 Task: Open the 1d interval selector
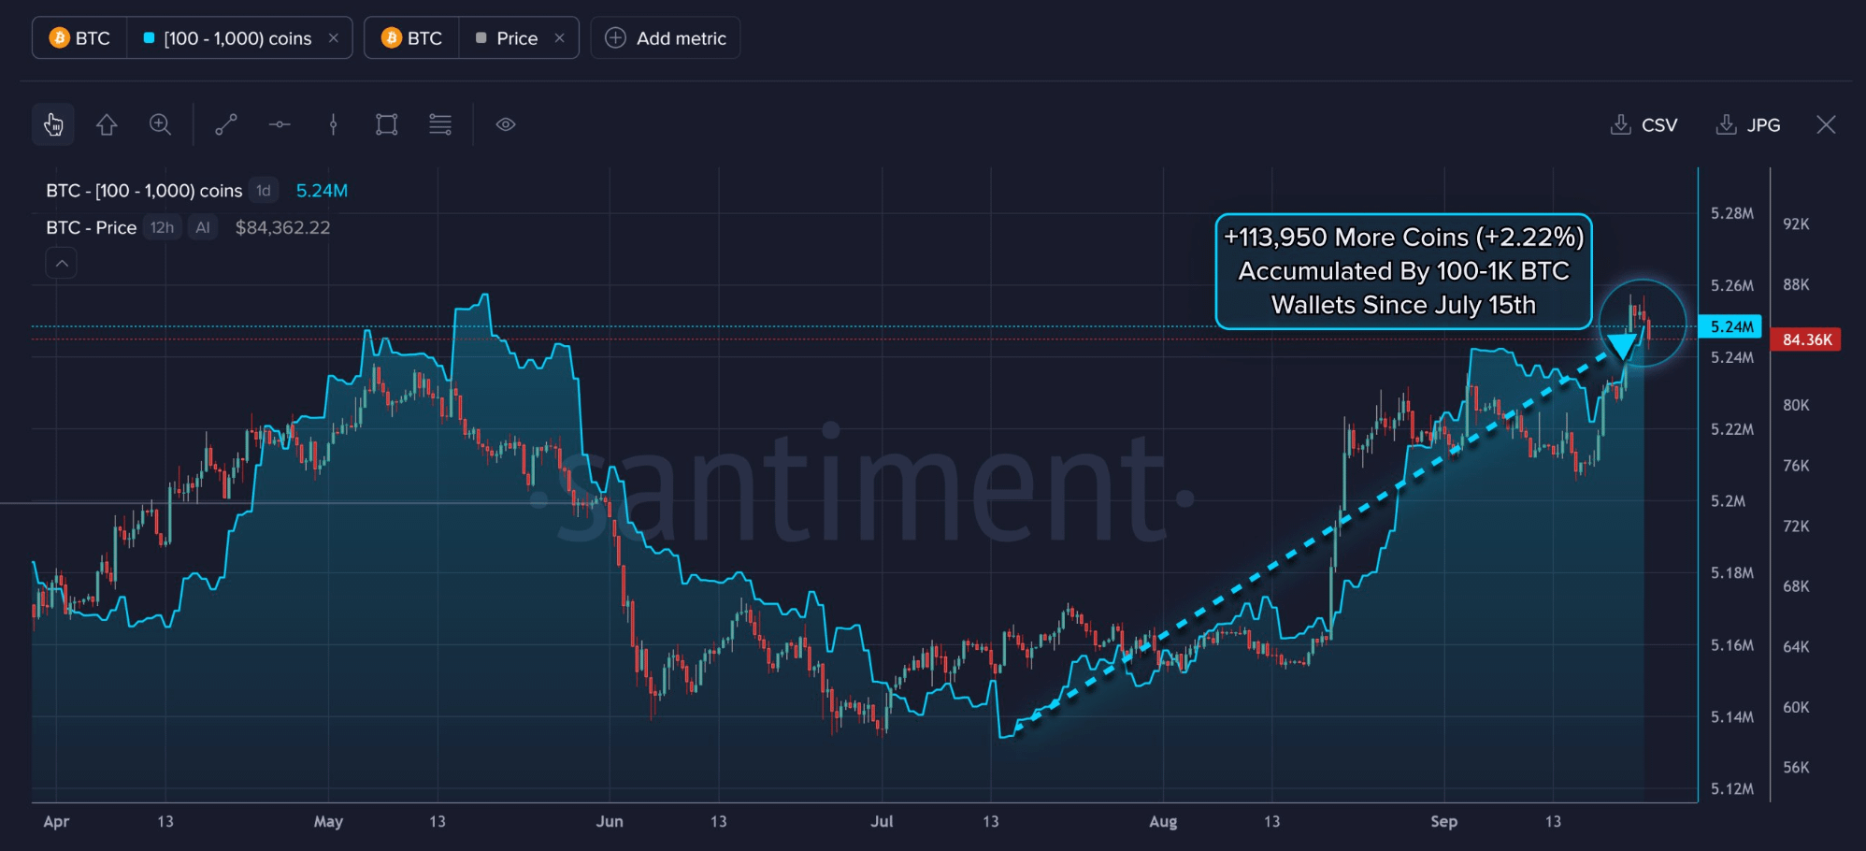264,191
